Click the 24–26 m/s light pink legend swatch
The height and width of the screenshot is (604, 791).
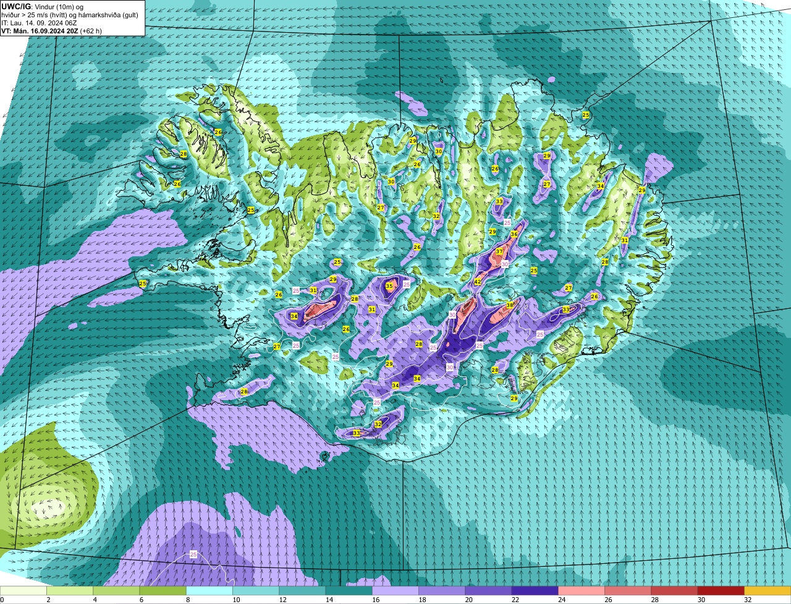coord(582,591)
